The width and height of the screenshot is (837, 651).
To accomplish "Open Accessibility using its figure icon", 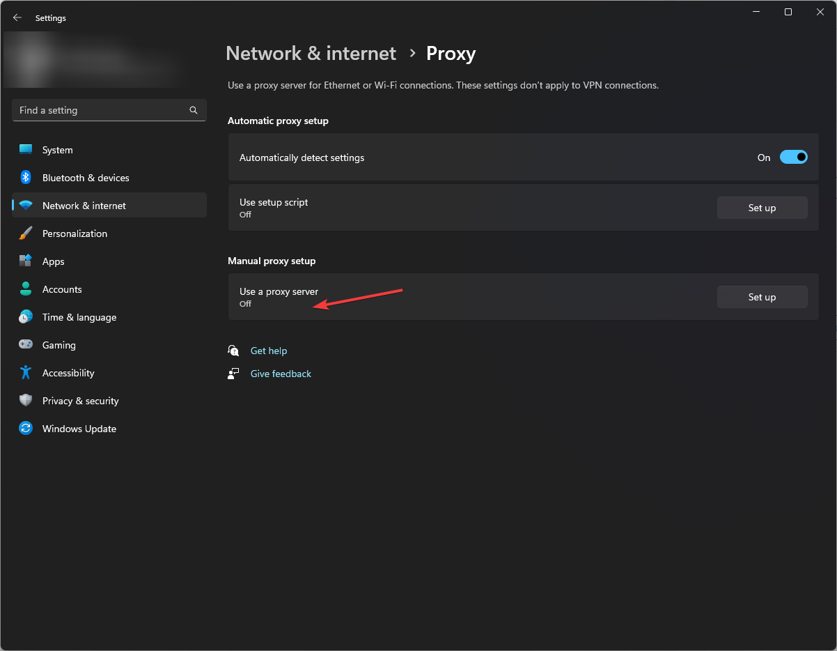I will click(x=26, y=373).
